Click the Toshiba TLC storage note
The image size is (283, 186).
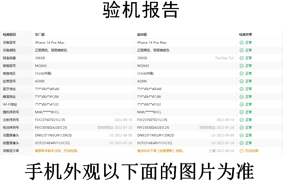(225, 58)
